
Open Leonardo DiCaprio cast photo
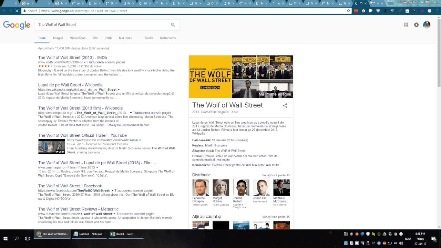[201, 187]
